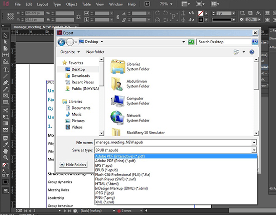This screenshot has width=276, height=215.
Task: Toggle the reference point locator grid
Action: [x=11, y=17]
